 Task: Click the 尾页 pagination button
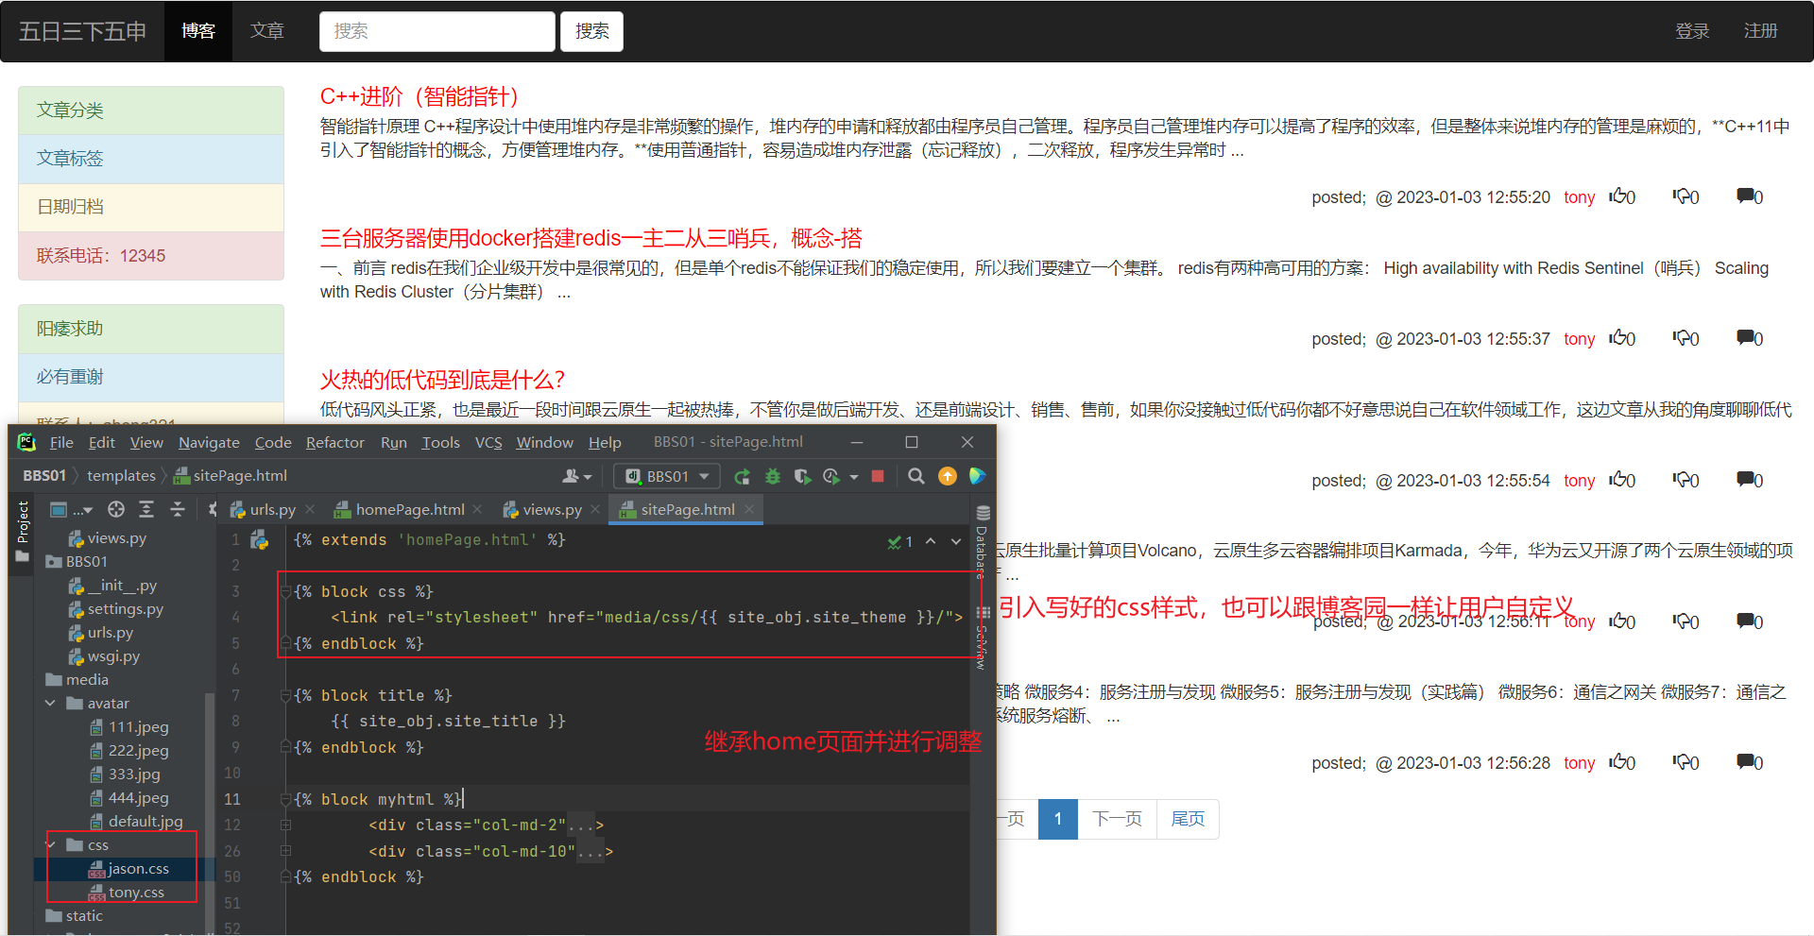click(1188, 819)
